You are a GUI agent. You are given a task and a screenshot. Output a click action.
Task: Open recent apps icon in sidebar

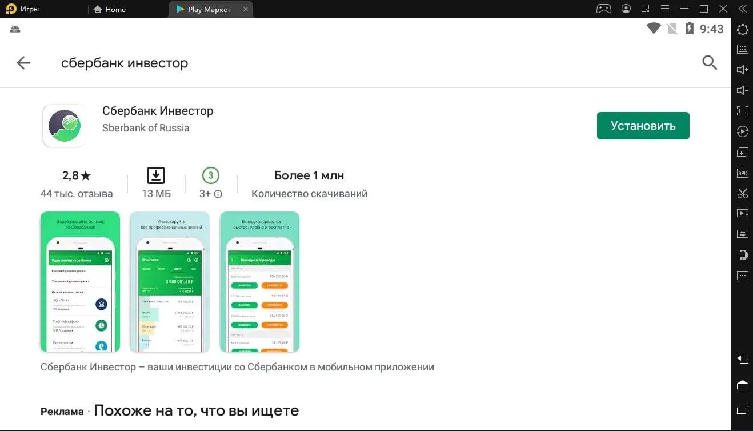click(x=742, y=409)
